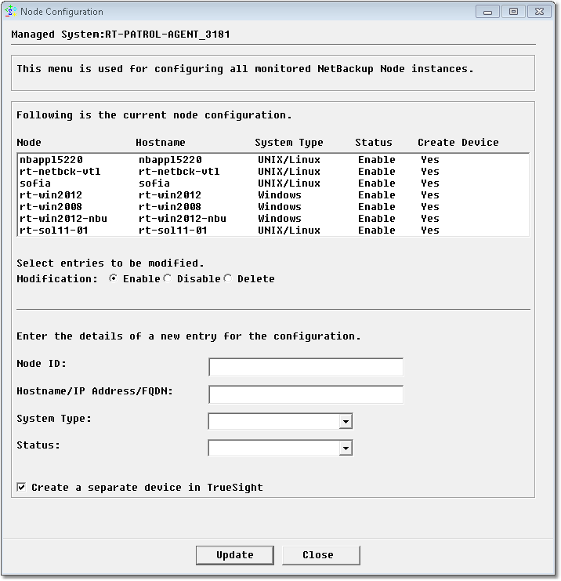Expand the Status dropdown

346,448
